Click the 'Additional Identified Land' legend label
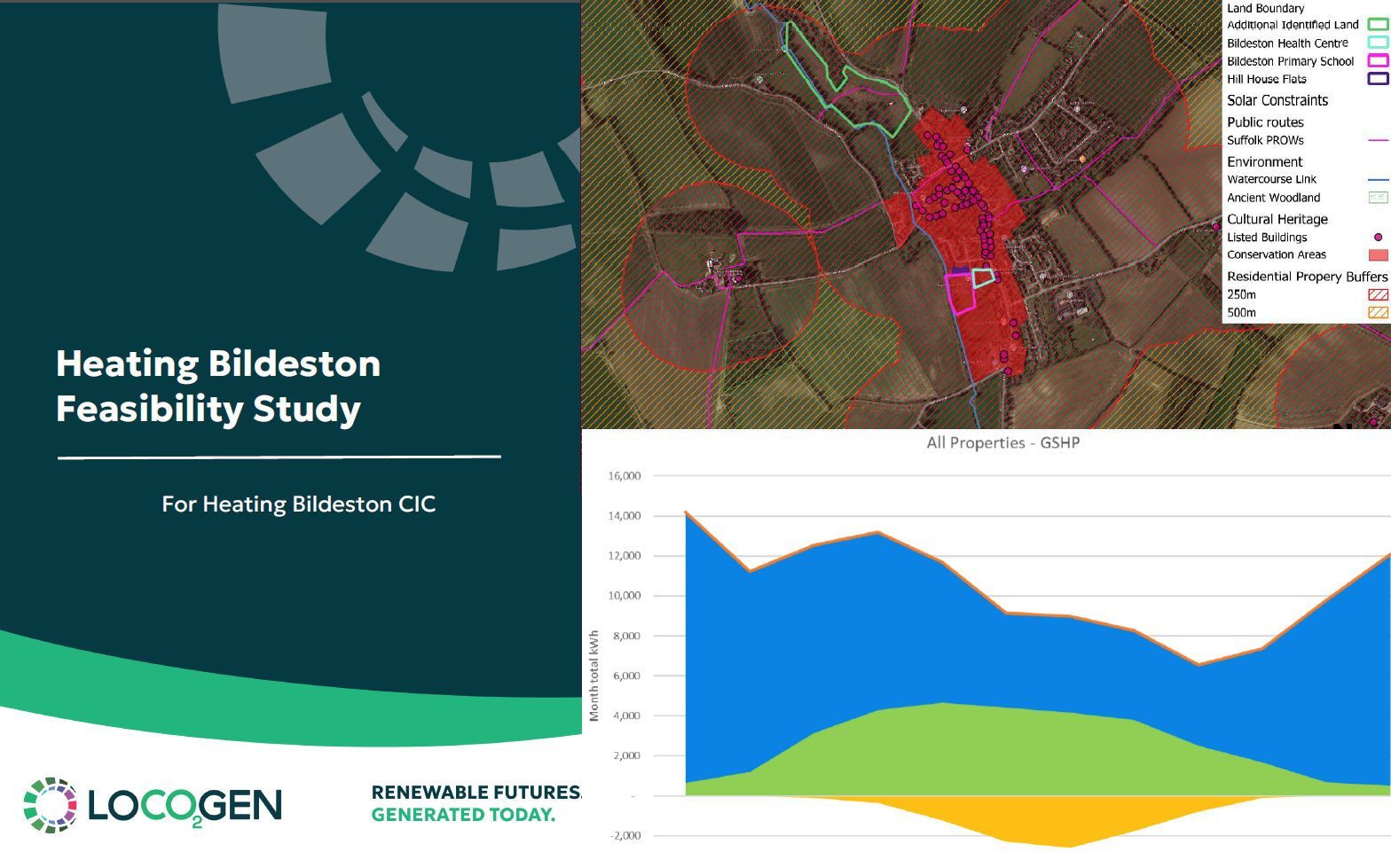The image size is (1391, 852). point(1293,25)
